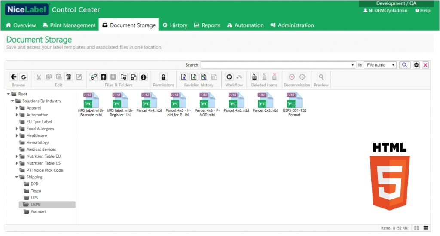Screen dimensions: 440x236
Task: Click the first Decommission icon
Action: [x=292, y=77]
